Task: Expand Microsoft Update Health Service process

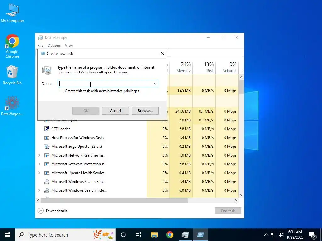Action: [x=39, y=173]
